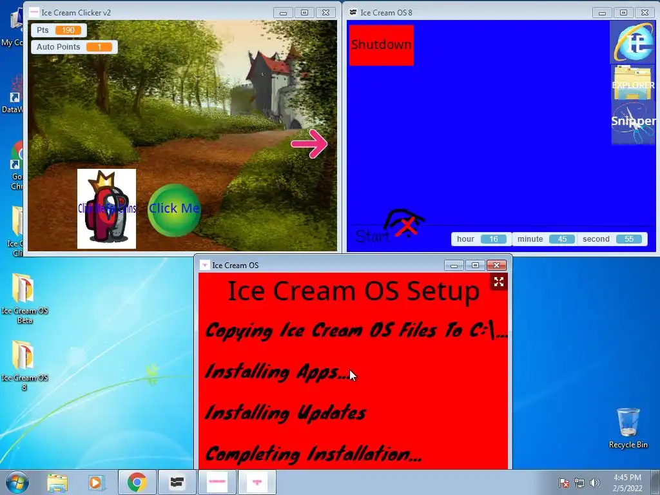Click the network icon in system tray

pos(579,483)
